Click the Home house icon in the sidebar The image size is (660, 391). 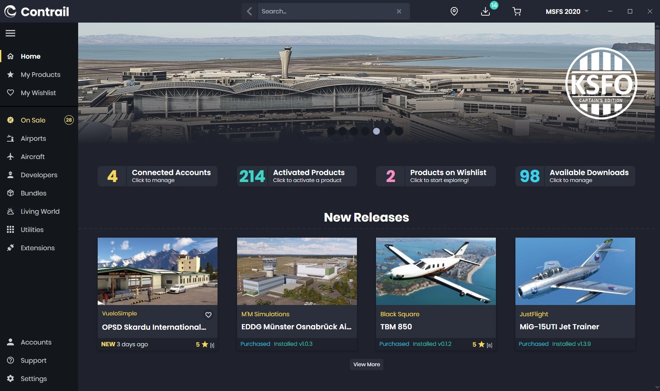click(10, 56)
